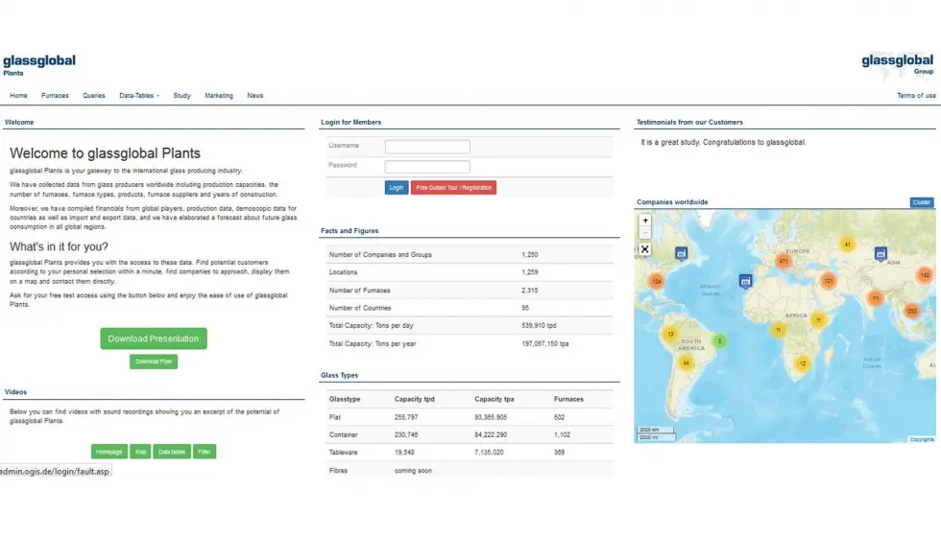Toggle full-screen view of the map
Viewport: 941px width, 537px height.
coord(645,249)
